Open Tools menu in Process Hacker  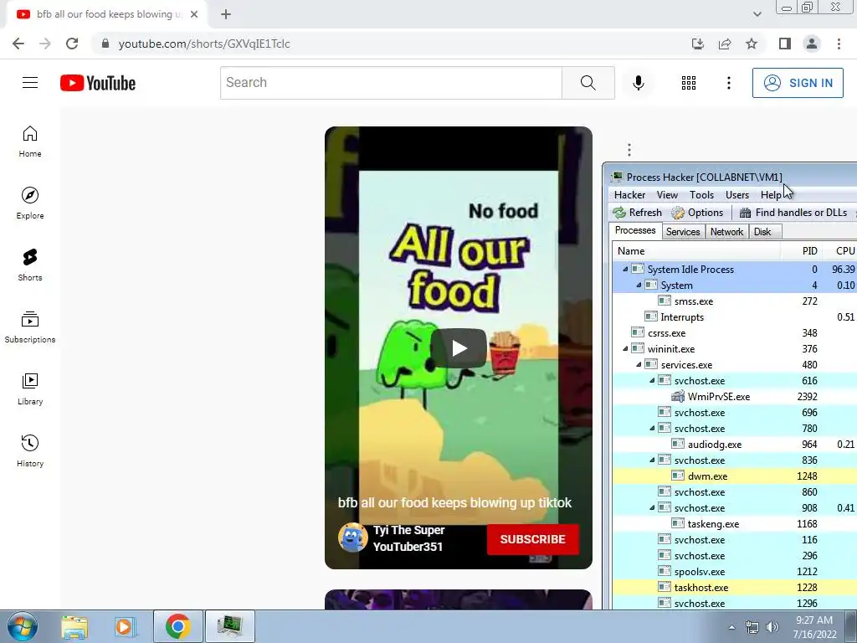701,195
